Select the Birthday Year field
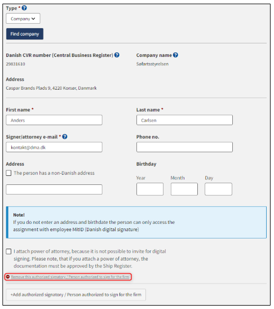Viewport: 274px width, 309px height. [x=150, y=189]
